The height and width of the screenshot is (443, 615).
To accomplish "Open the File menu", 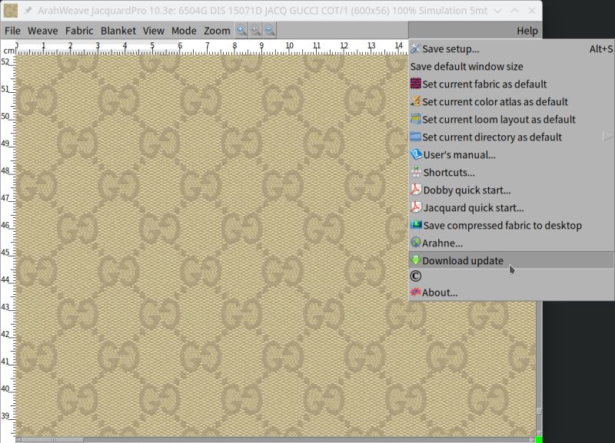I will (x=12, y=31).
